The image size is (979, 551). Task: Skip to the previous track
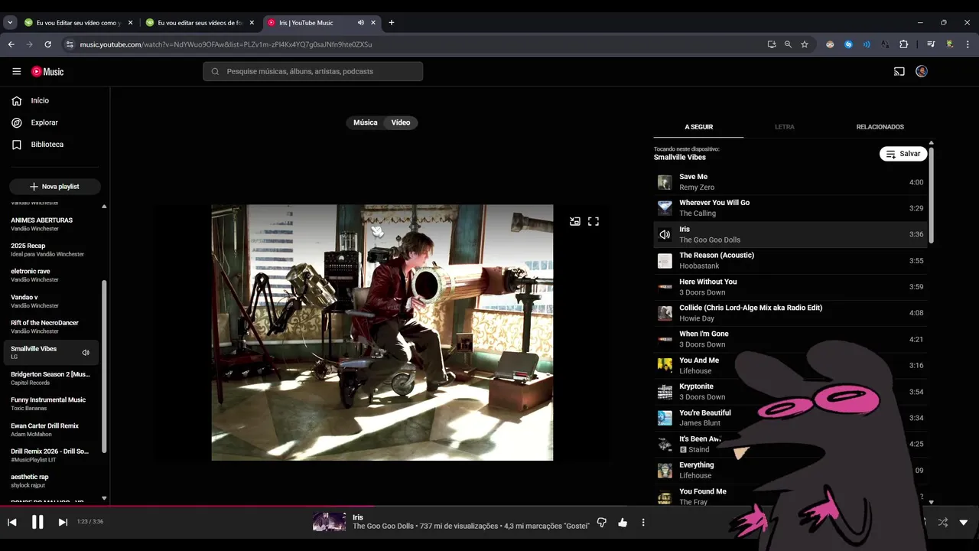(12, 522)
